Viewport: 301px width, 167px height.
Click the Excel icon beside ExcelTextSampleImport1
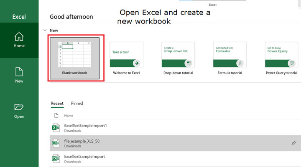coord(56,128)
